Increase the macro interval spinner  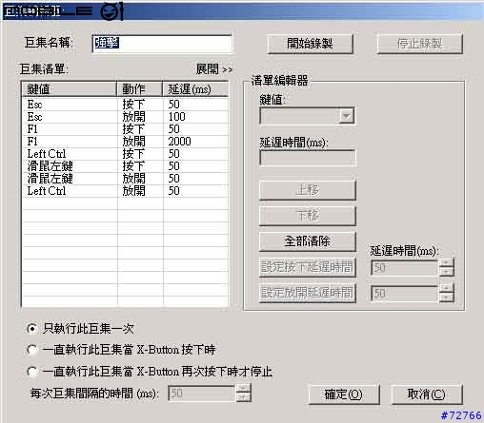point(244,389)
